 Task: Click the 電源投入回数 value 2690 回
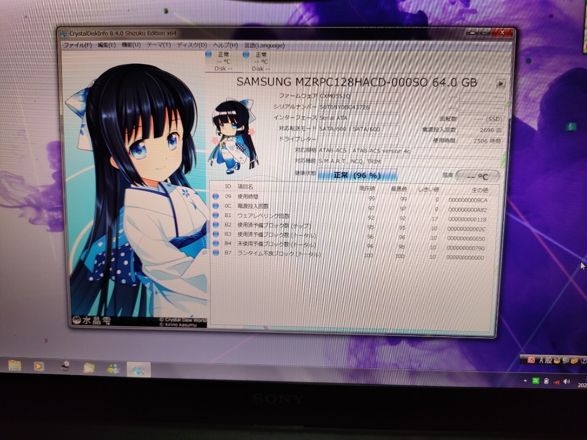tap(481, 130)
